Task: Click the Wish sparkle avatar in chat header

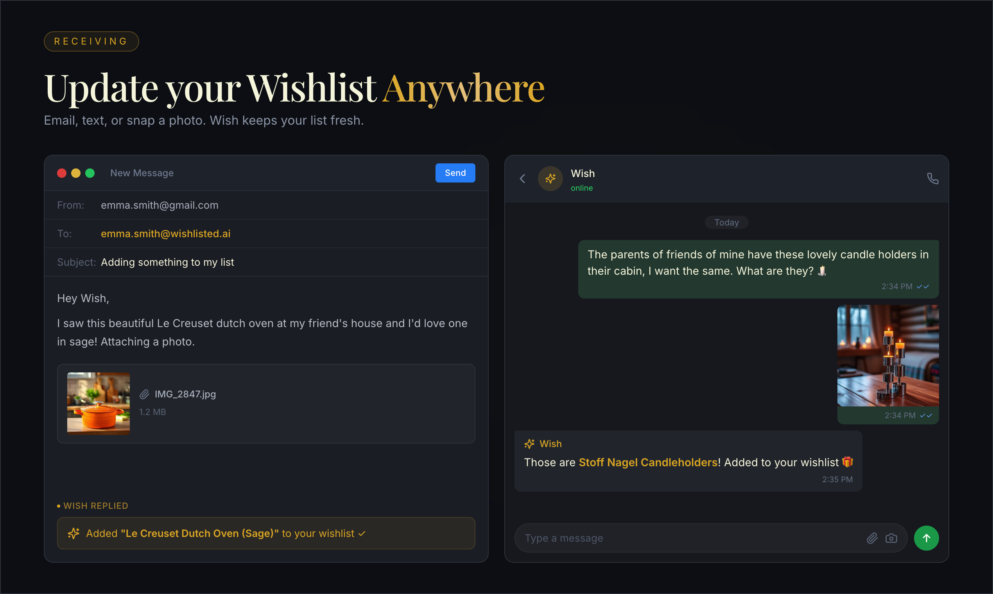Action: [550, 179]
